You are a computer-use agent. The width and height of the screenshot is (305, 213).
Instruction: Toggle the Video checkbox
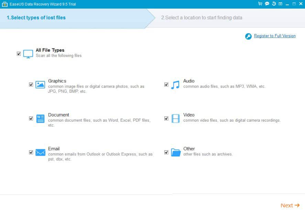(166, 119)
